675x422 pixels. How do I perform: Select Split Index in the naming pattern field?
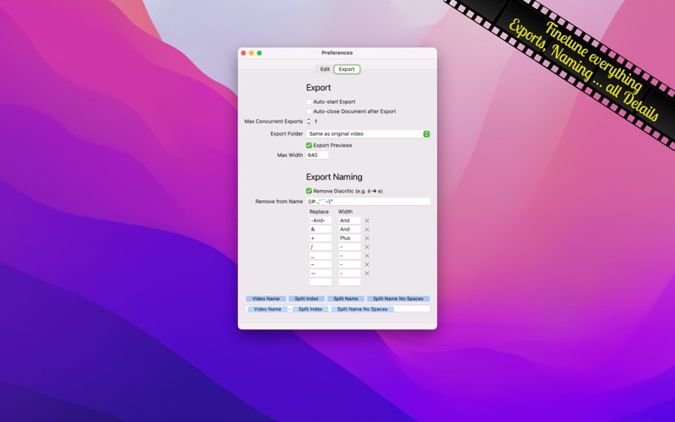click(310, 309)
